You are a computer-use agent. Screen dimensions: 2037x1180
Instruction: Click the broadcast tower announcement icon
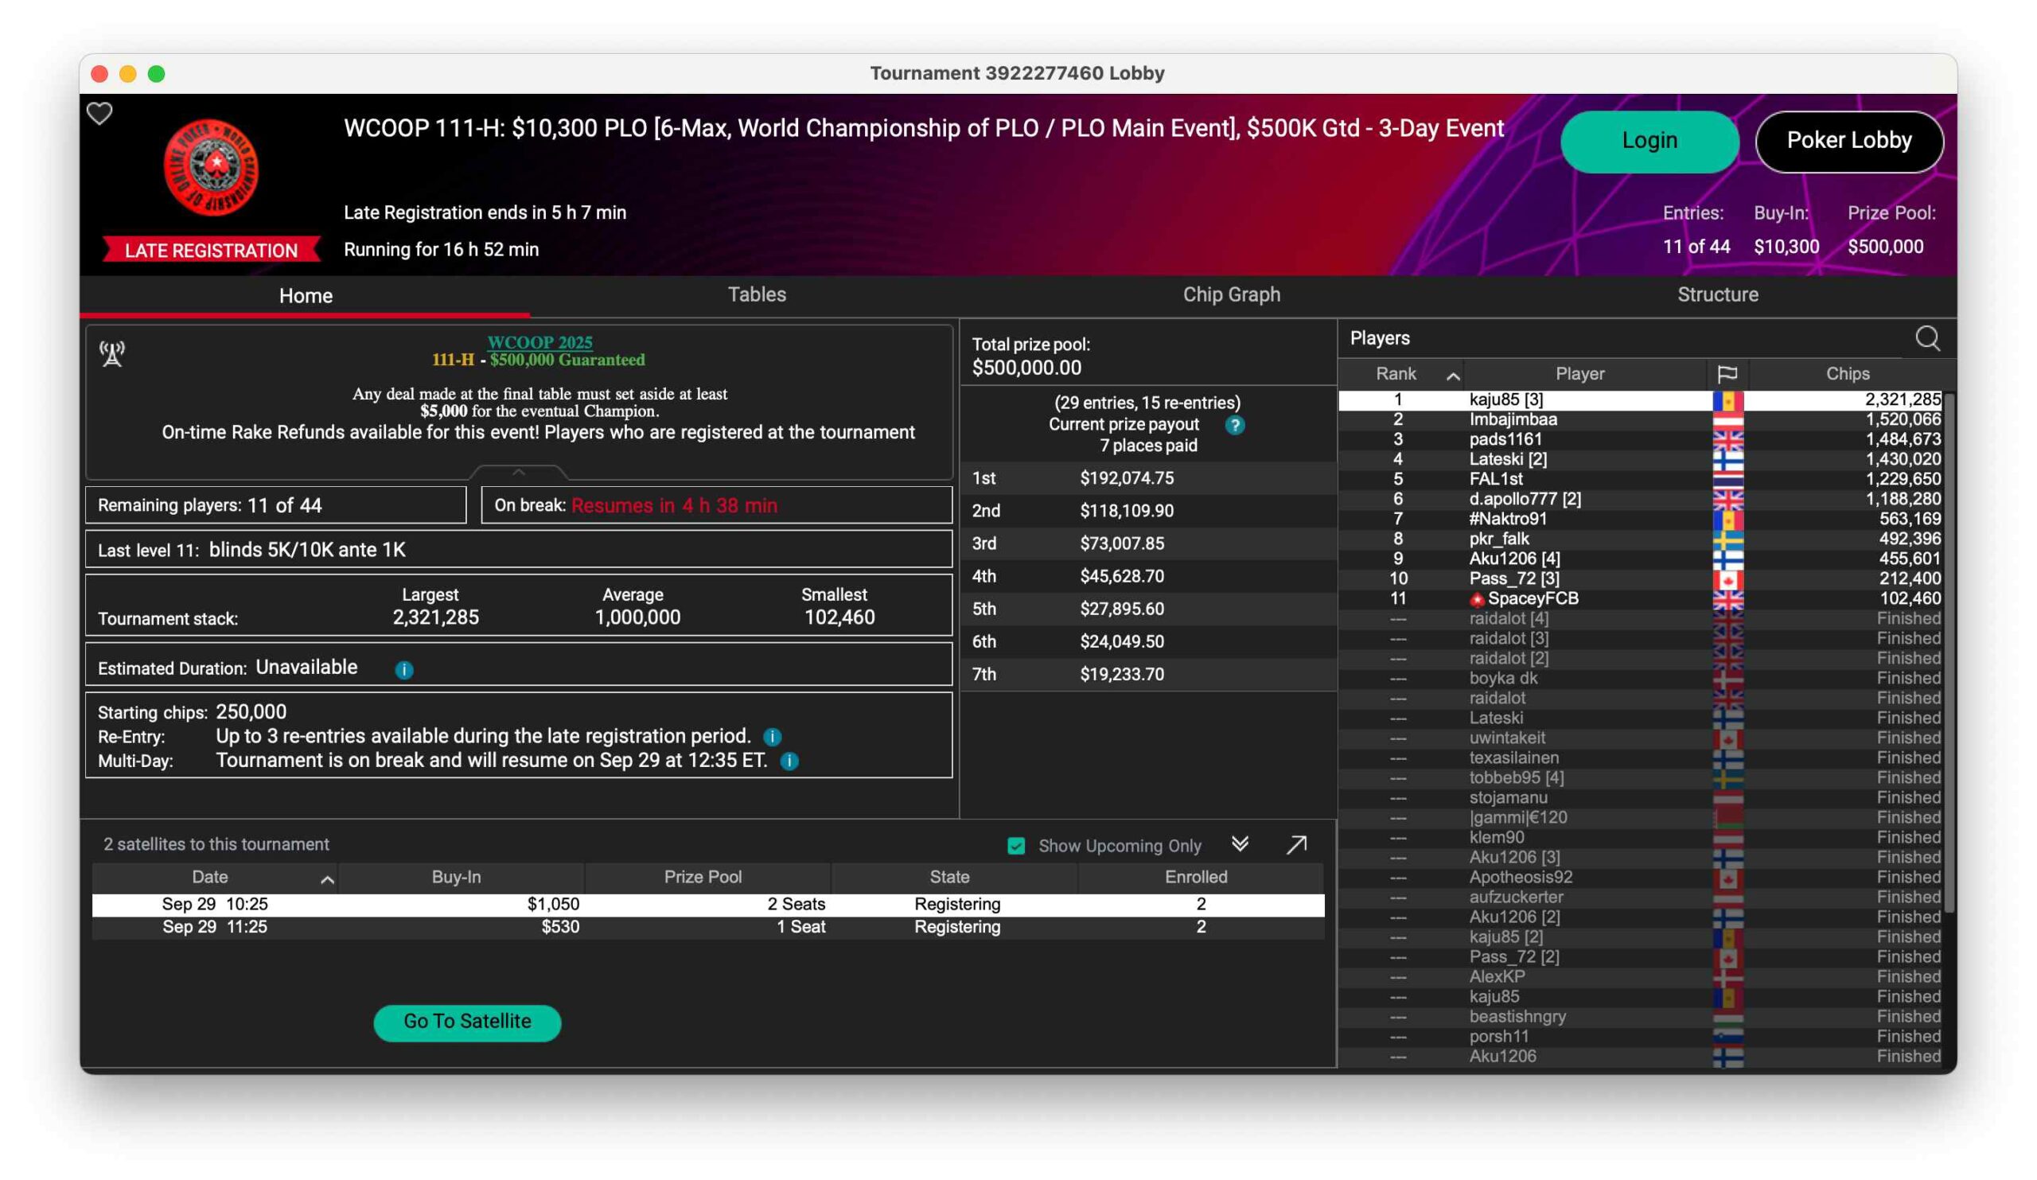click(x=112, y=354)
